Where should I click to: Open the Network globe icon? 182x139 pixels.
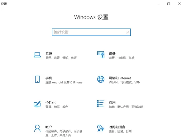point(101,79)
